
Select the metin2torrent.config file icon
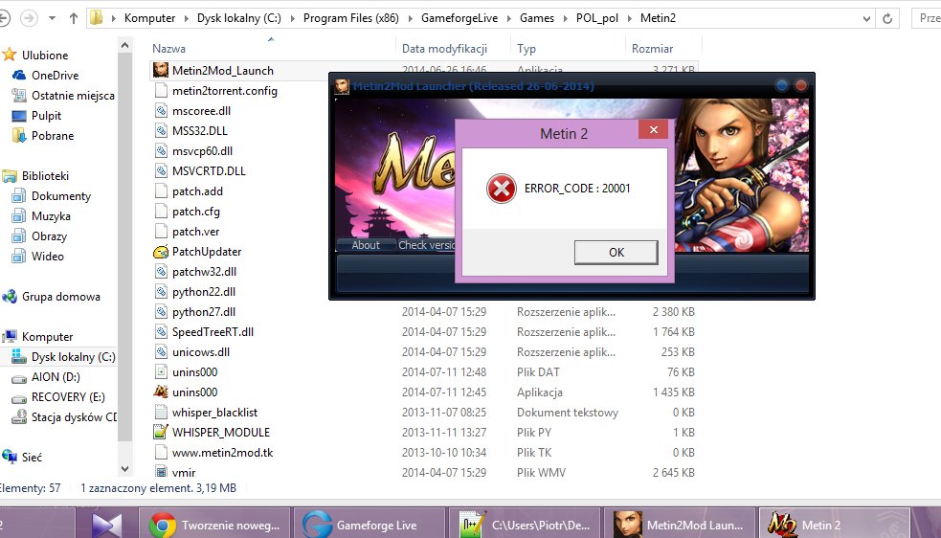coord(160,91)
